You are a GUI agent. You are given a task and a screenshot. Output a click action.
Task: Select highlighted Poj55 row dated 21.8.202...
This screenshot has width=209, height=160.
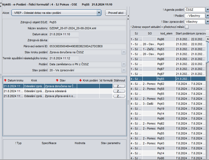[168, 79]
